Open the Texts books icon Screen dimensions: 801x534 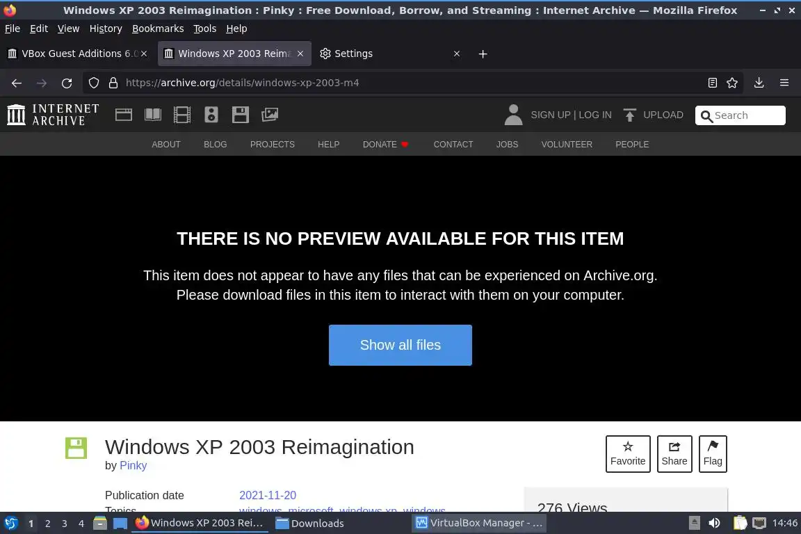(x=153, y=115)
